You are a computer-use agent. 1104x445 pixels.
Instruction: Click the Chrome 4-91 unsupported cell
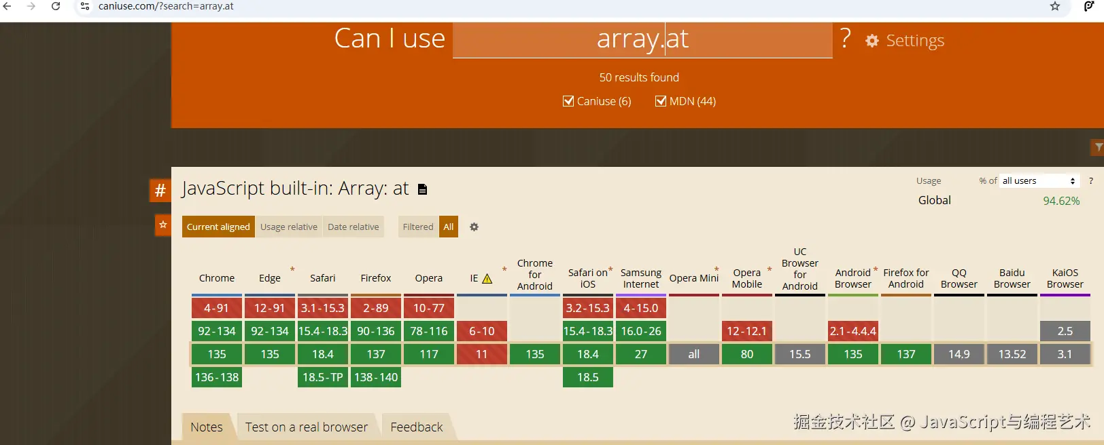[217, 308]
